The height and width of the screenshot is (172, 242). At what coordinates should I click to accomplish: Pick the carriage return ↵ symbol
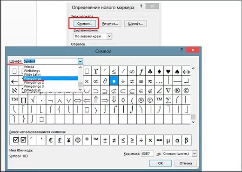point(186,81)
